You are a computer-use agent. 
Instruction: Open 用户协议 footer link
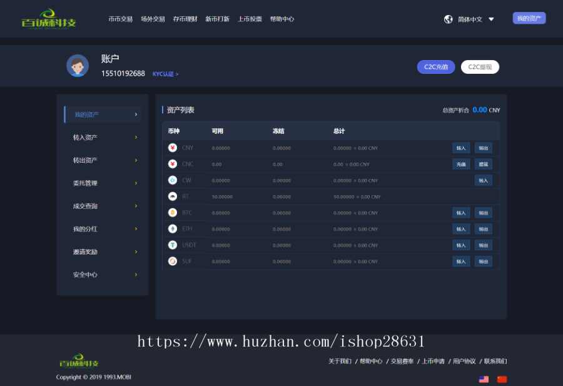coord(464,361)
